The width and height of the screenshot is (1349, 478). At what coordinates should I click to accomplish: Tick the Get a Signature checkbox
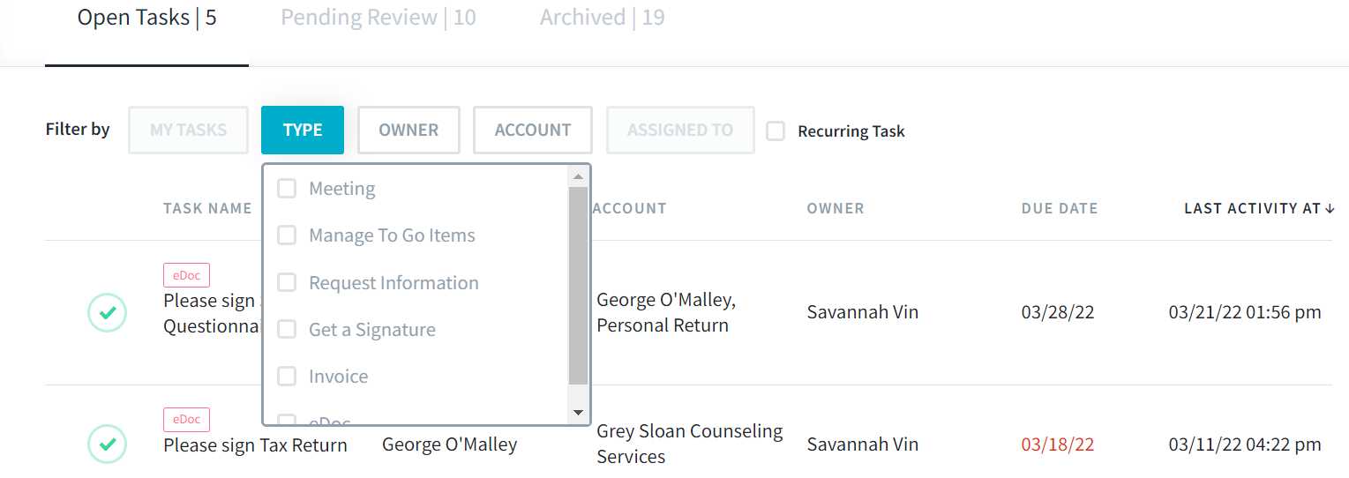pos(287,330)
